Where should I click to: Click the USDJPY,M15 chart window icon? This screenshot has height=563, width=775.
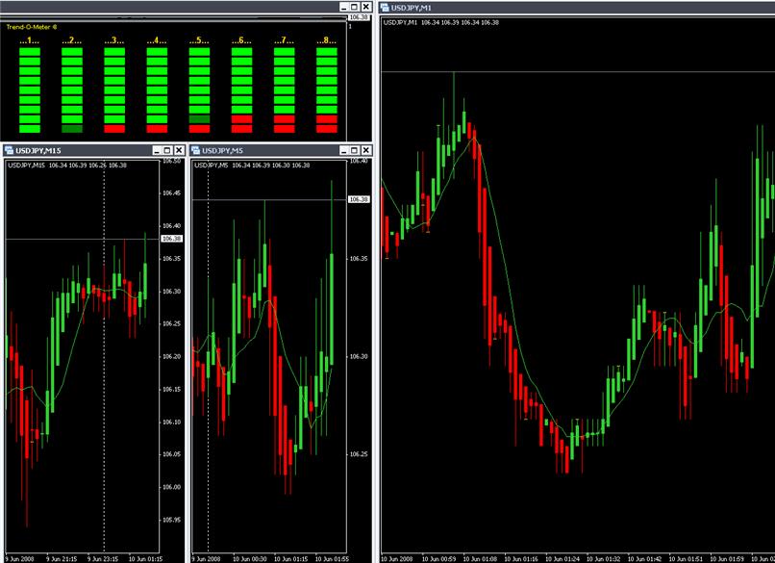tap(9, 150)
